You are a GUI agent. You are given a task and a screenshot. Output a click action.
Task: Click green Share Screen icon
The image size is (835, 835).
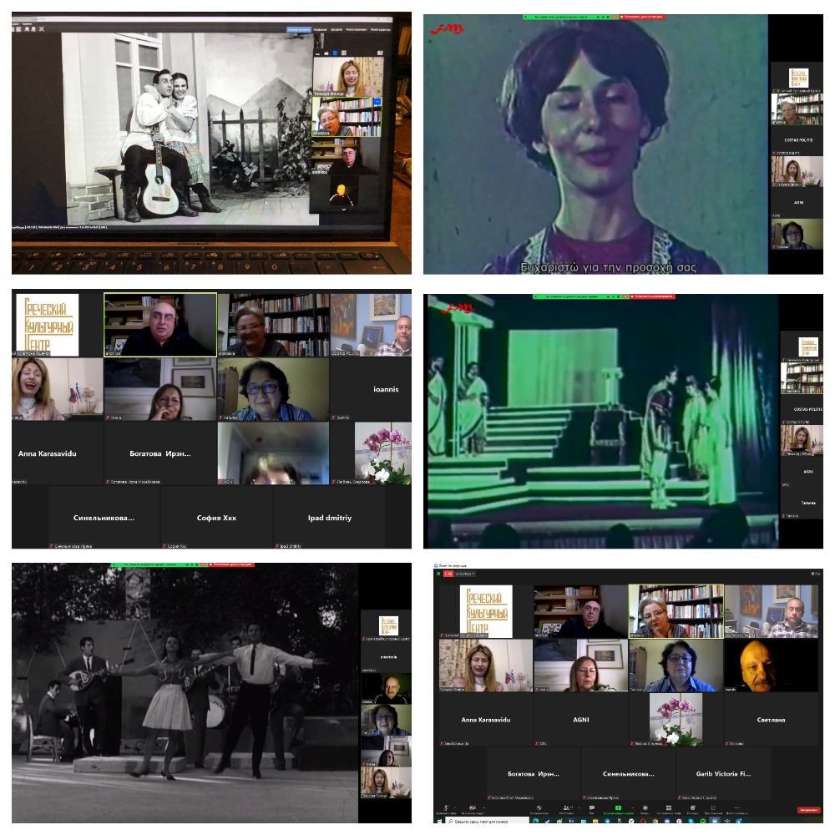[618, 807]
